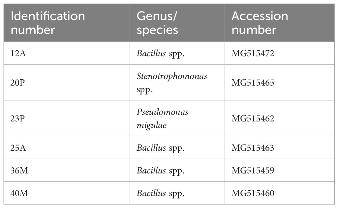Viewport: 338px width, 208px height.
Task: Click Bacillus spp. in row 40M
Action: pyautogui.click(x=161, y=193)
